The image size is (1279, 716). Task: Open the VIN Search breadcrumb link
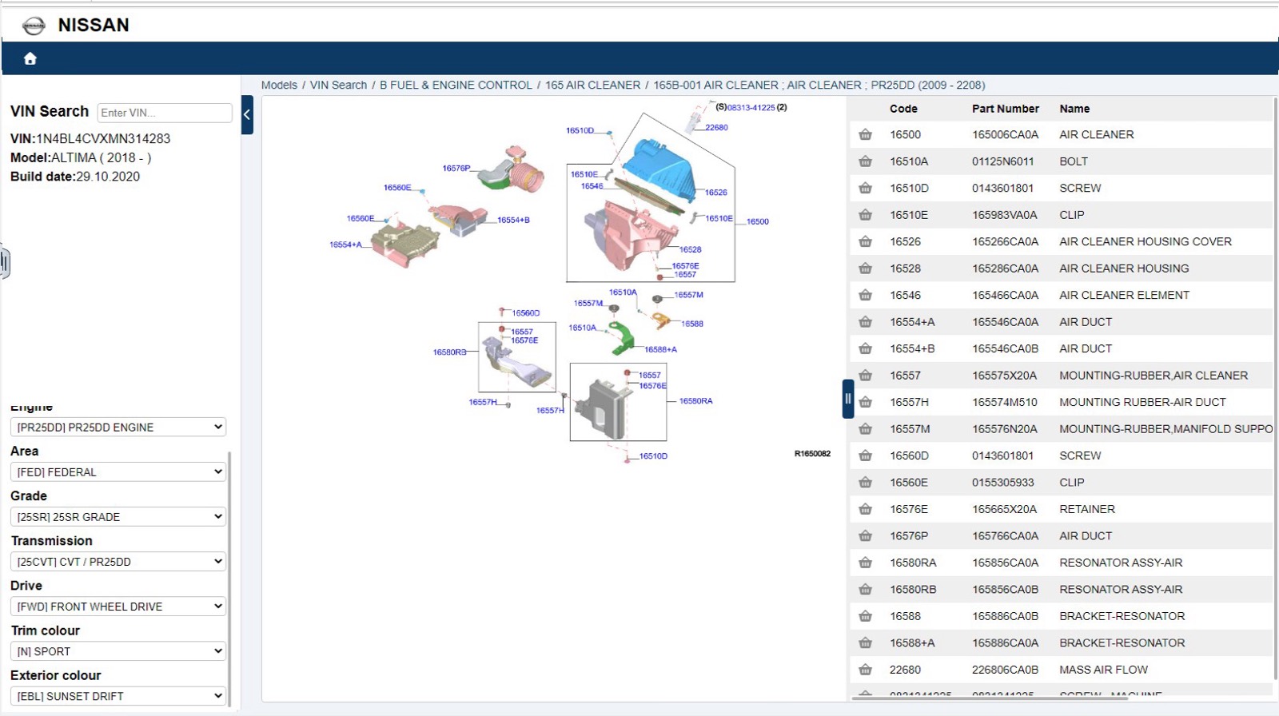pos(338,86)
